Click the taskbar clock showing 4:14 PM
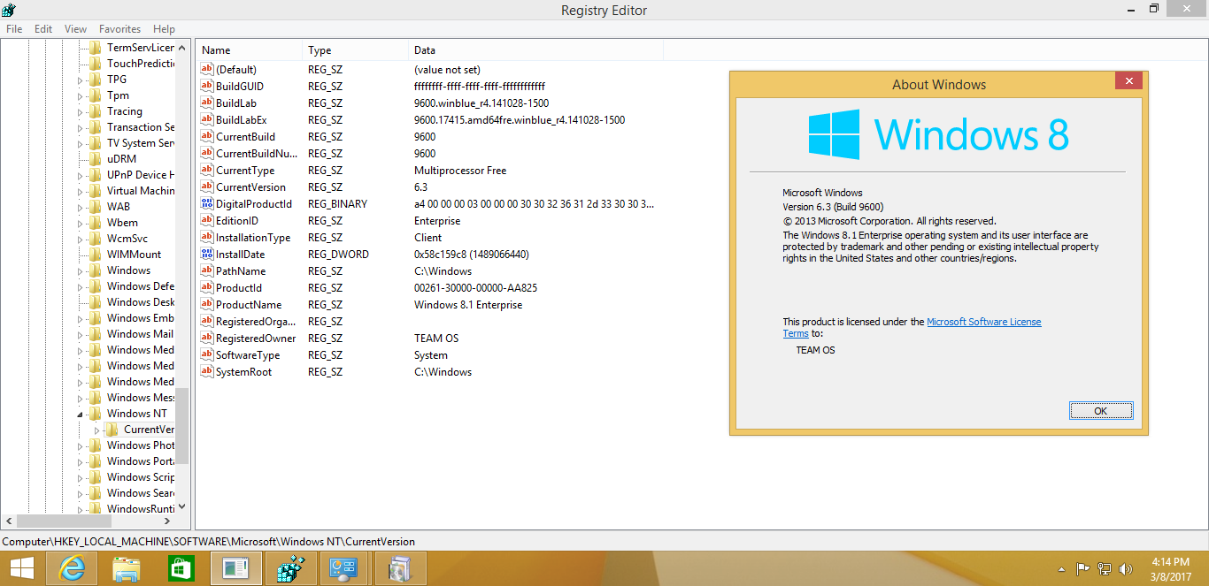This screenshot has width=1209, height=586. pyautogui.click(x=1170, y=562)
